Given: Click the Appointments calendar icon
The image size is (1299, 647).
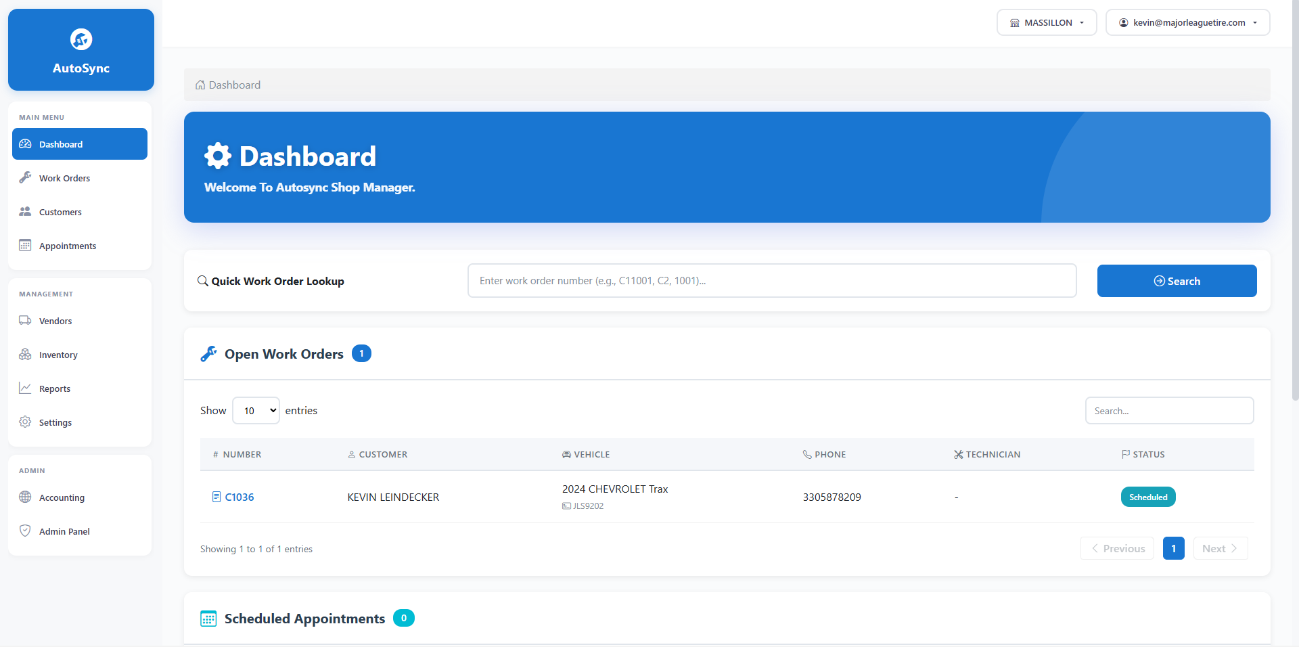Looking at the screenshot, I should [25, 245].
